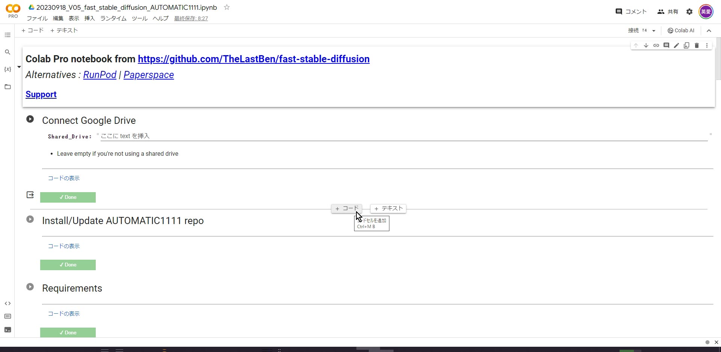This screenshot has height=352, width=721.
Task: Open the ファイル menu
Action: click(x=37, y=18)
